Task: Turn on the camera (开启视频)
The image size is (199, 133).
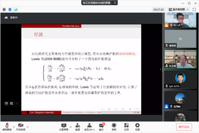Action: (20, 127)
